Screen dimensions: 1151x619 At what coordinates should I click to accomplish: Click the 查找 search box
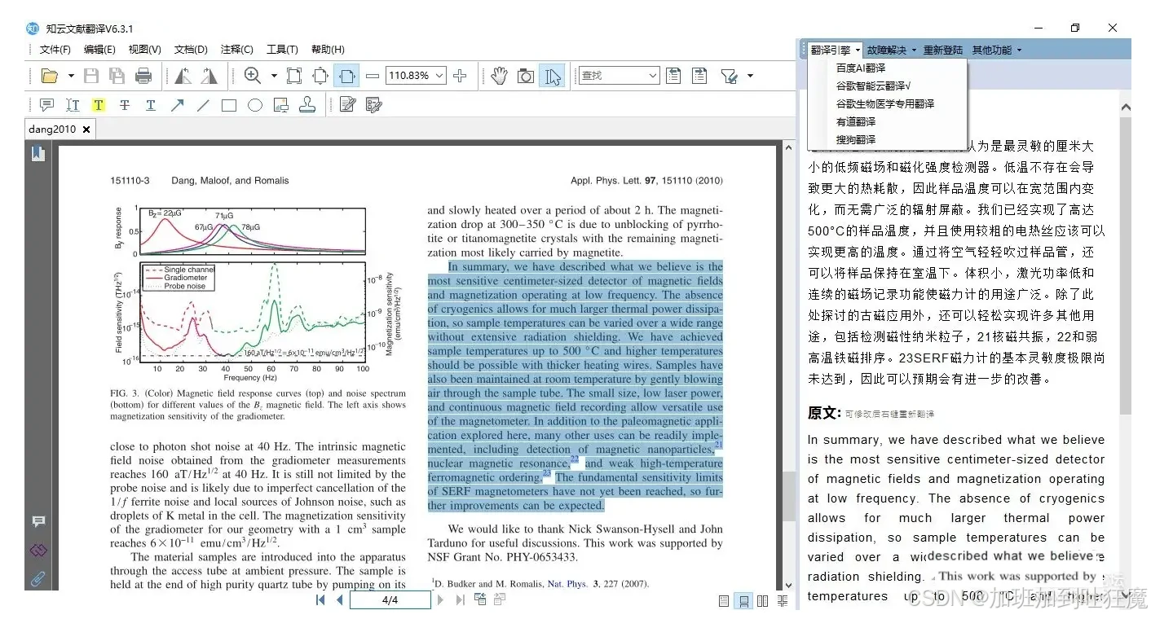tap(619, 76)
